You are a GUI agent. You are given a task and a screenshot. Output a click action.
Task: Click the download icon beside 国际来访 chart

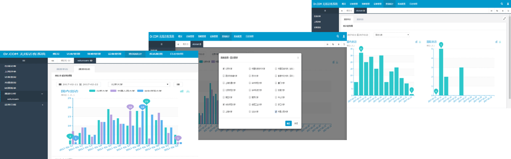500,42
